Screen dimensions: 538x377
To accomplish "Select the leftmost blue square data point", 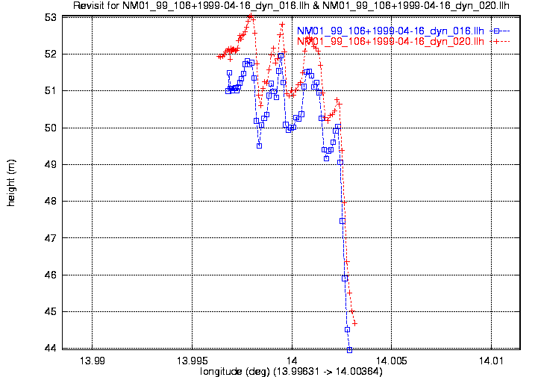I will 228,91.
